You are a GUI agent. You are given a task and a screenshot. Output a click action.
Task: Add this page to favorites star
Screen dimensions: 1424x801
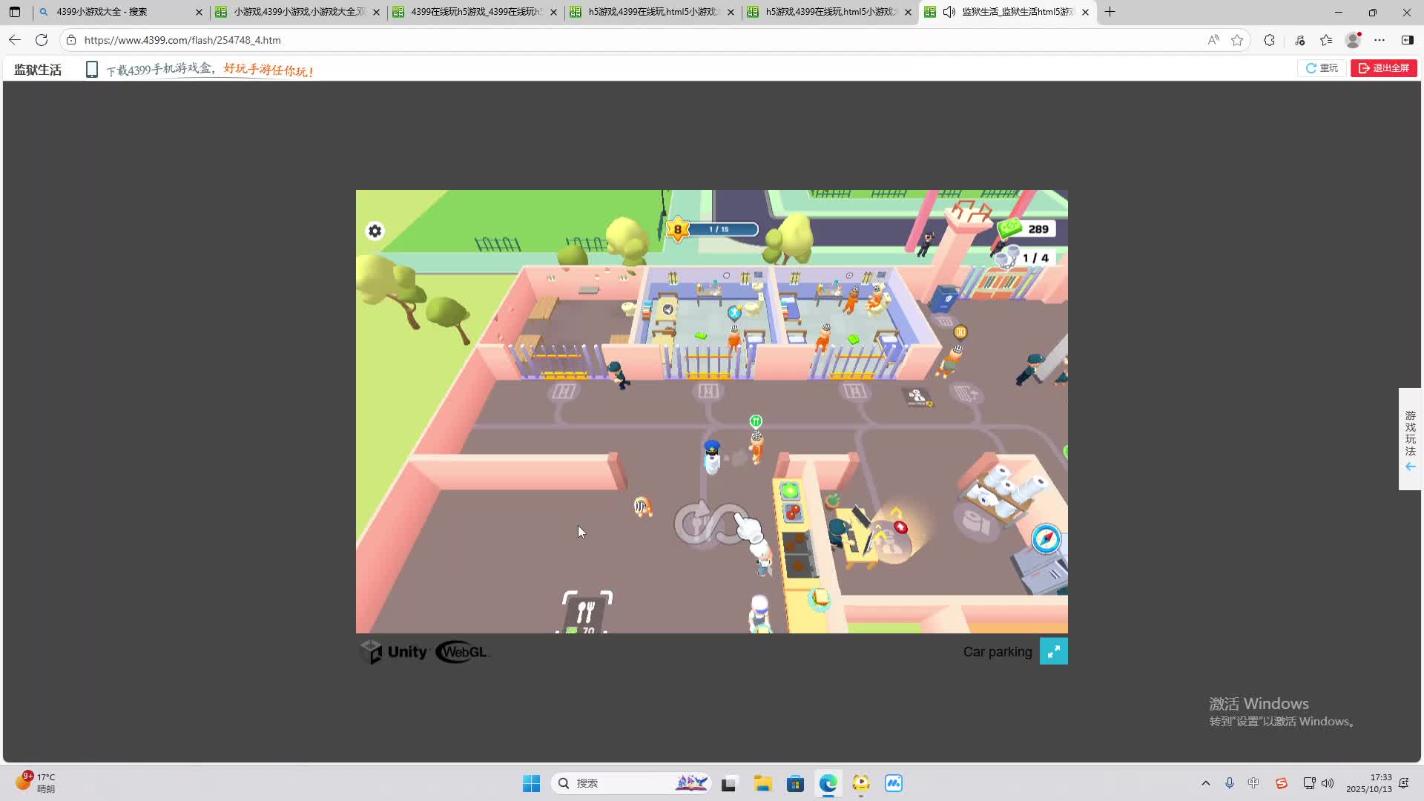point(1237,40)
